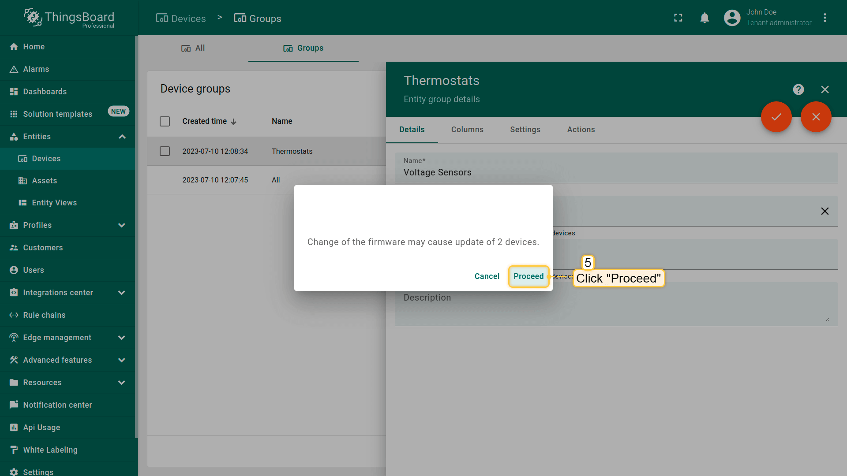Open the three-dot user menu
Image resolution: width=847 pixels, height=476 pixels.
tap(825, 18)
